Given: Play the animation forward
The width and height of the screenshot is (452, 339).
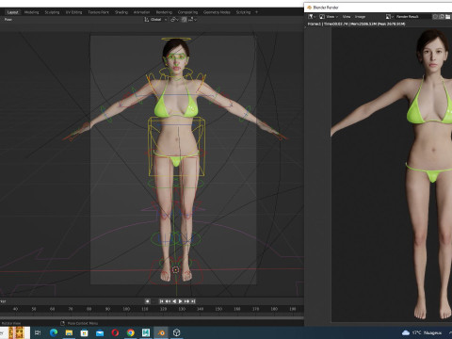Looking at the screenshot, I should click(181, 301).
